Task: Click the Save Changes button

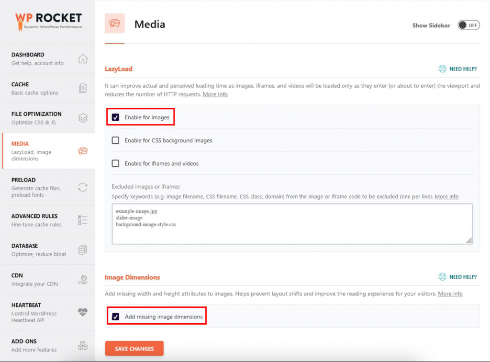Action: 134,349
